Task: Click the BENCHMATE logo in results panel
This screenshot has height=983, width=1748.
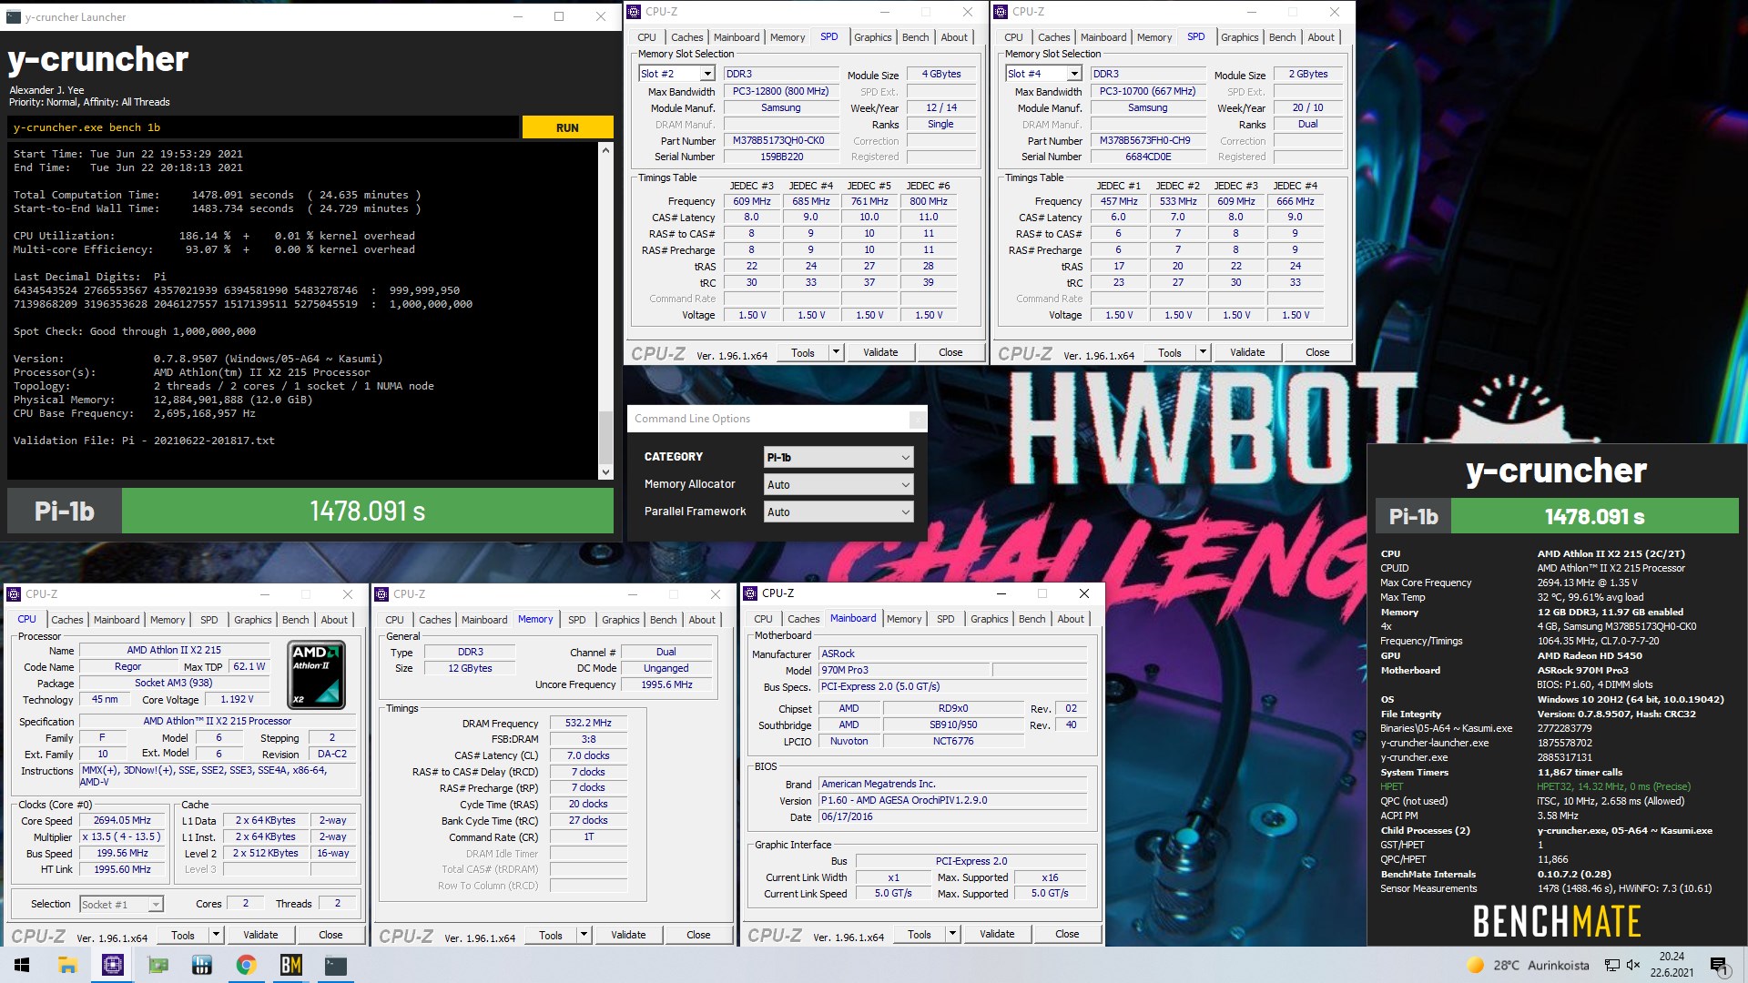Action: [1556, 922]
